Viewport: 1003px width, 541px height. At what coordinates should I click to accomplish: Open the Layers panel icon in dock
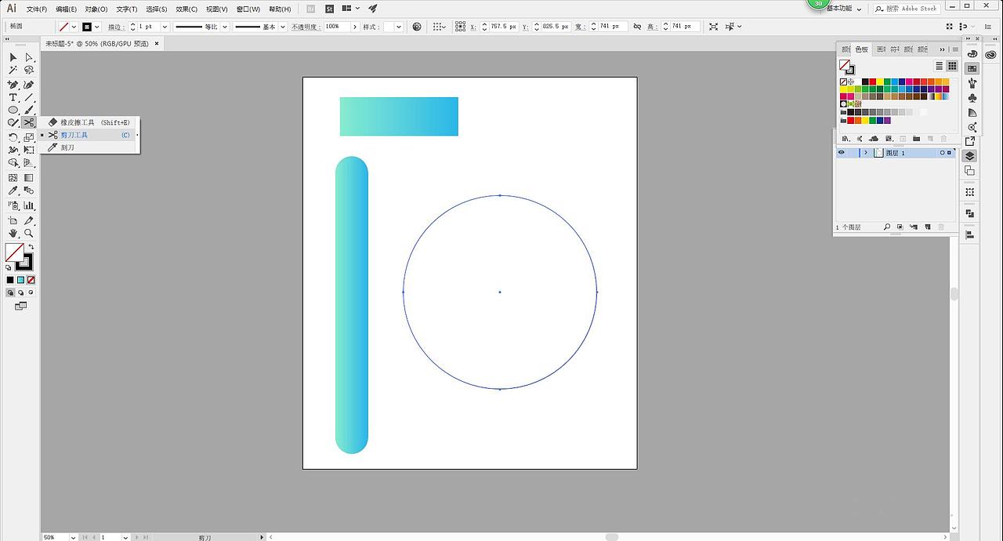pos(969,156)
